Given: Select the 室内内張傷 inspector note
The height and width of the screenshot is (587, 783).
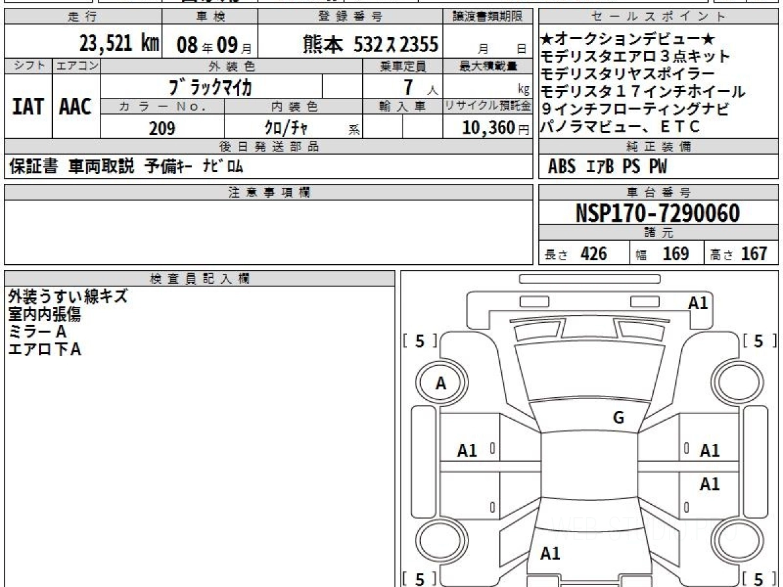Looking at the screenshot, I should tap(44, 314).
